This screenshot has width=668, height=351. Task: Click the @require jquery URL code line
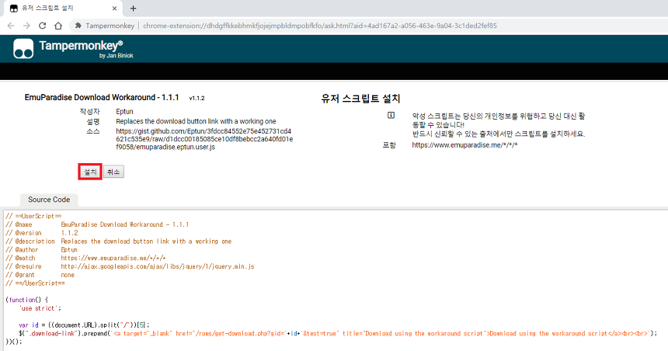click(130, 266)
